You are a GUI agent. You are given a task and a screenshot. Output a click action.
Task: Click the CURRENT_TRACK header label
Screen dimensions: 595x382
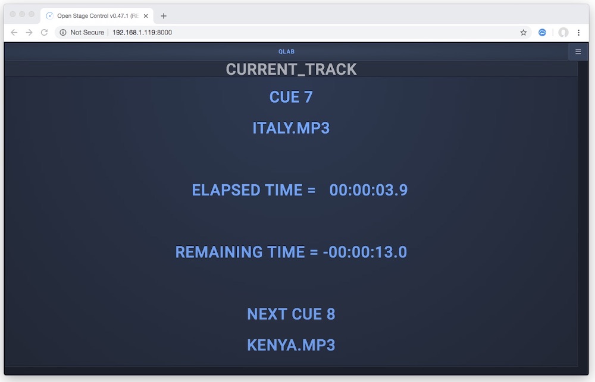[291, 70]
